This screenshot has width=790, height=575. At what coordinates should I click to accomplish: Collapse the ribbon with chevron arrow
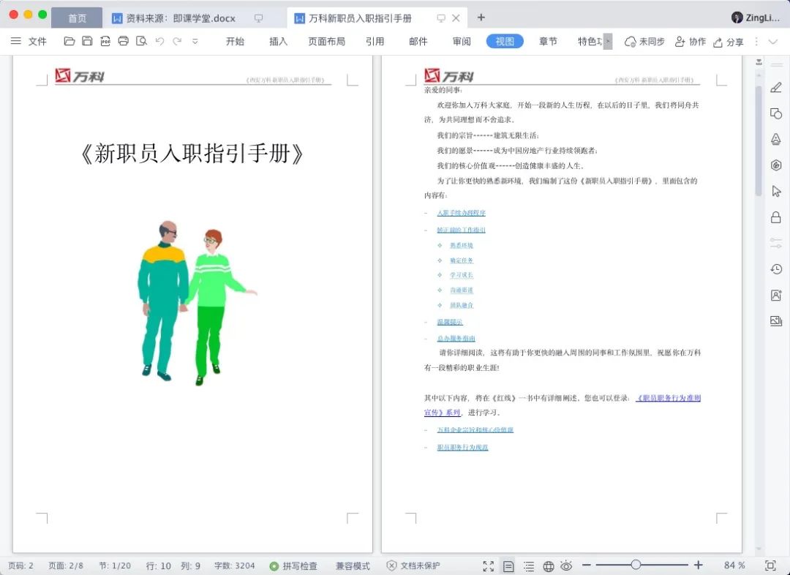773,41
